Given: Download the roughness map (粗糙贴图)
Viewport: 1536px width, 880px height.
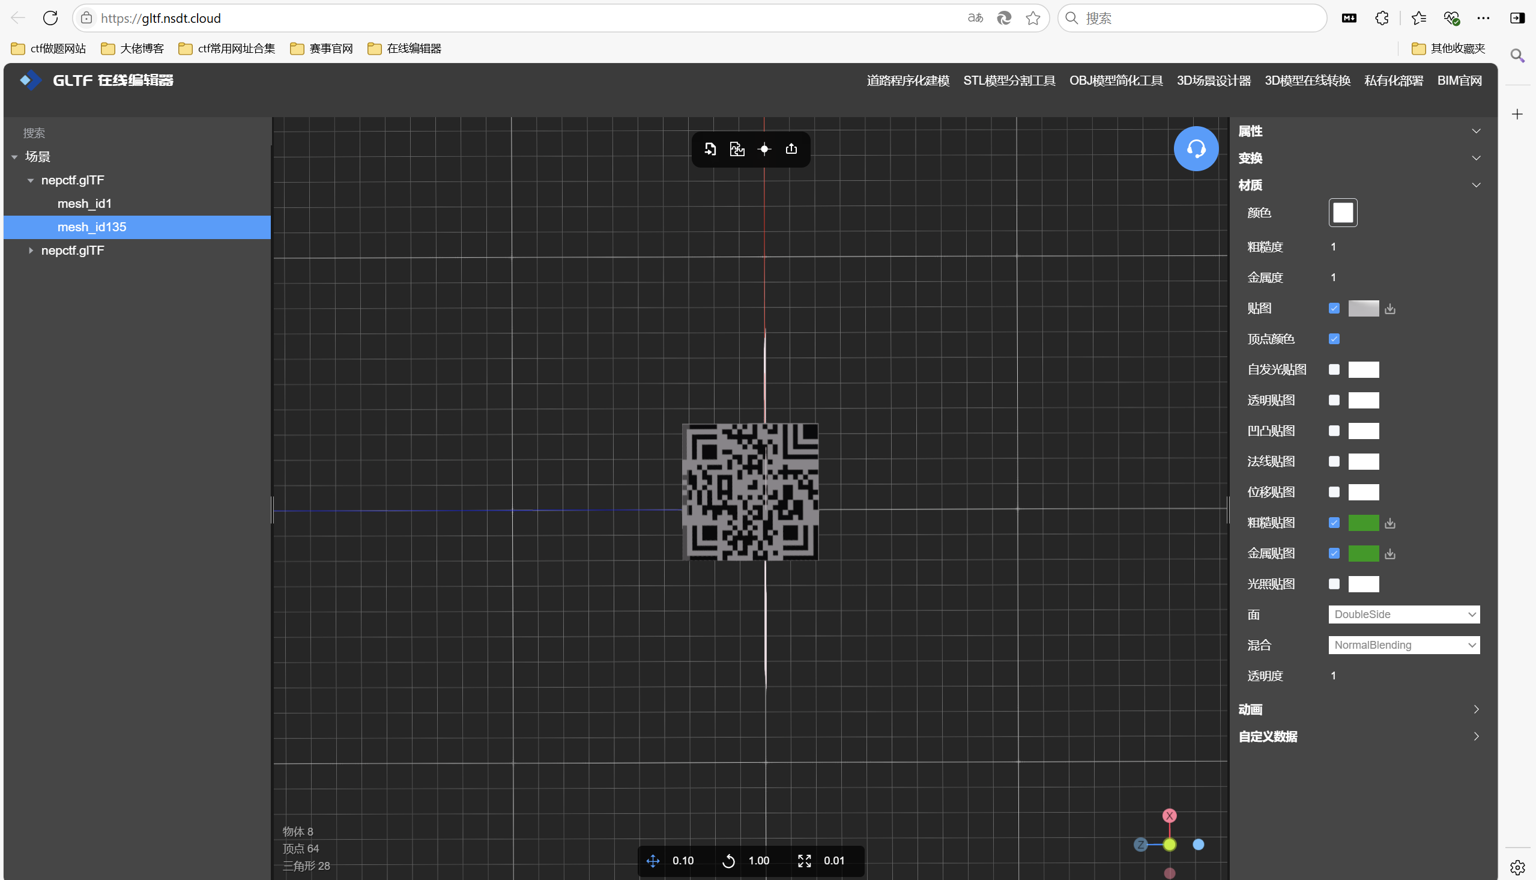Looking at the screenshot, I should tap(1390, 523).
